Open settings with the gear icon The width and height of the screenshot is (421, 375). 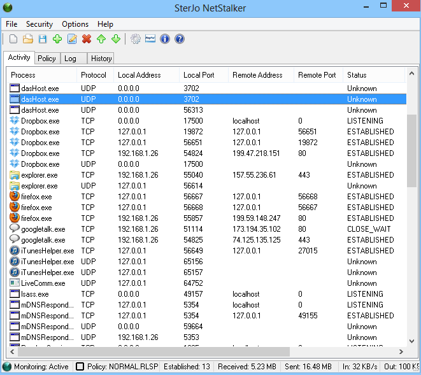(x=135, y=39)
